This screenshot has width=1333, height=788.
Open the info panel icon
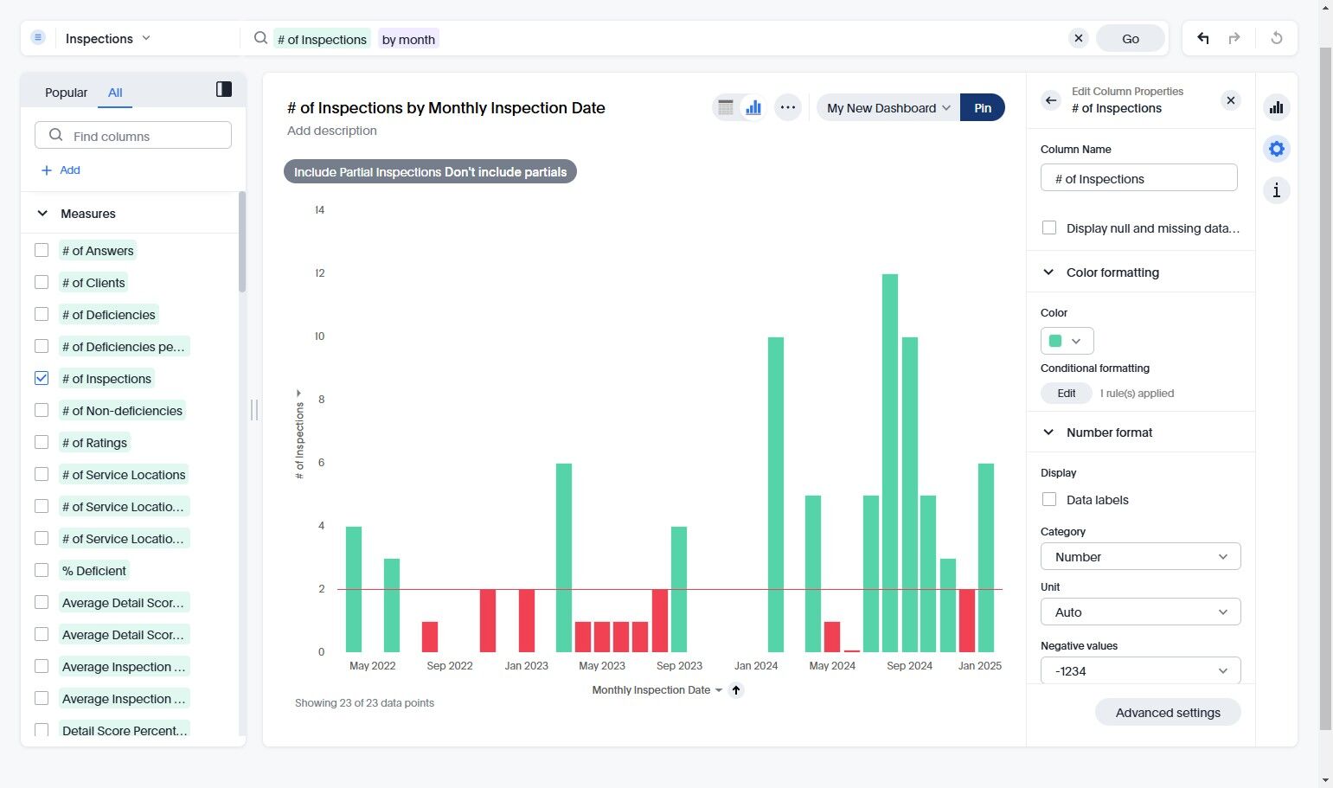pos(1276,190)
